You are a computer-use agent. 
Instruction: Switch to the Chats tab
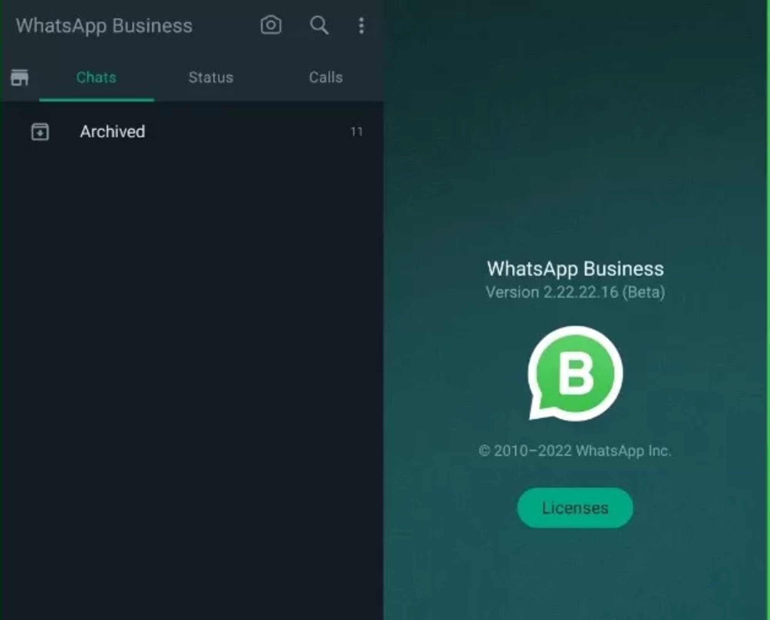tap(96, 77)
